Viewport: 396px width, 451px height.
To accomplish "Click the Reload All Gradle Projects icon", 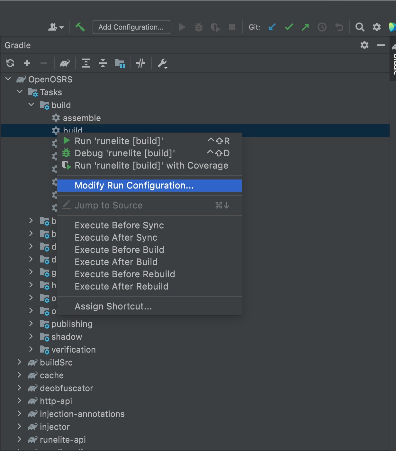I will (10, 63).
